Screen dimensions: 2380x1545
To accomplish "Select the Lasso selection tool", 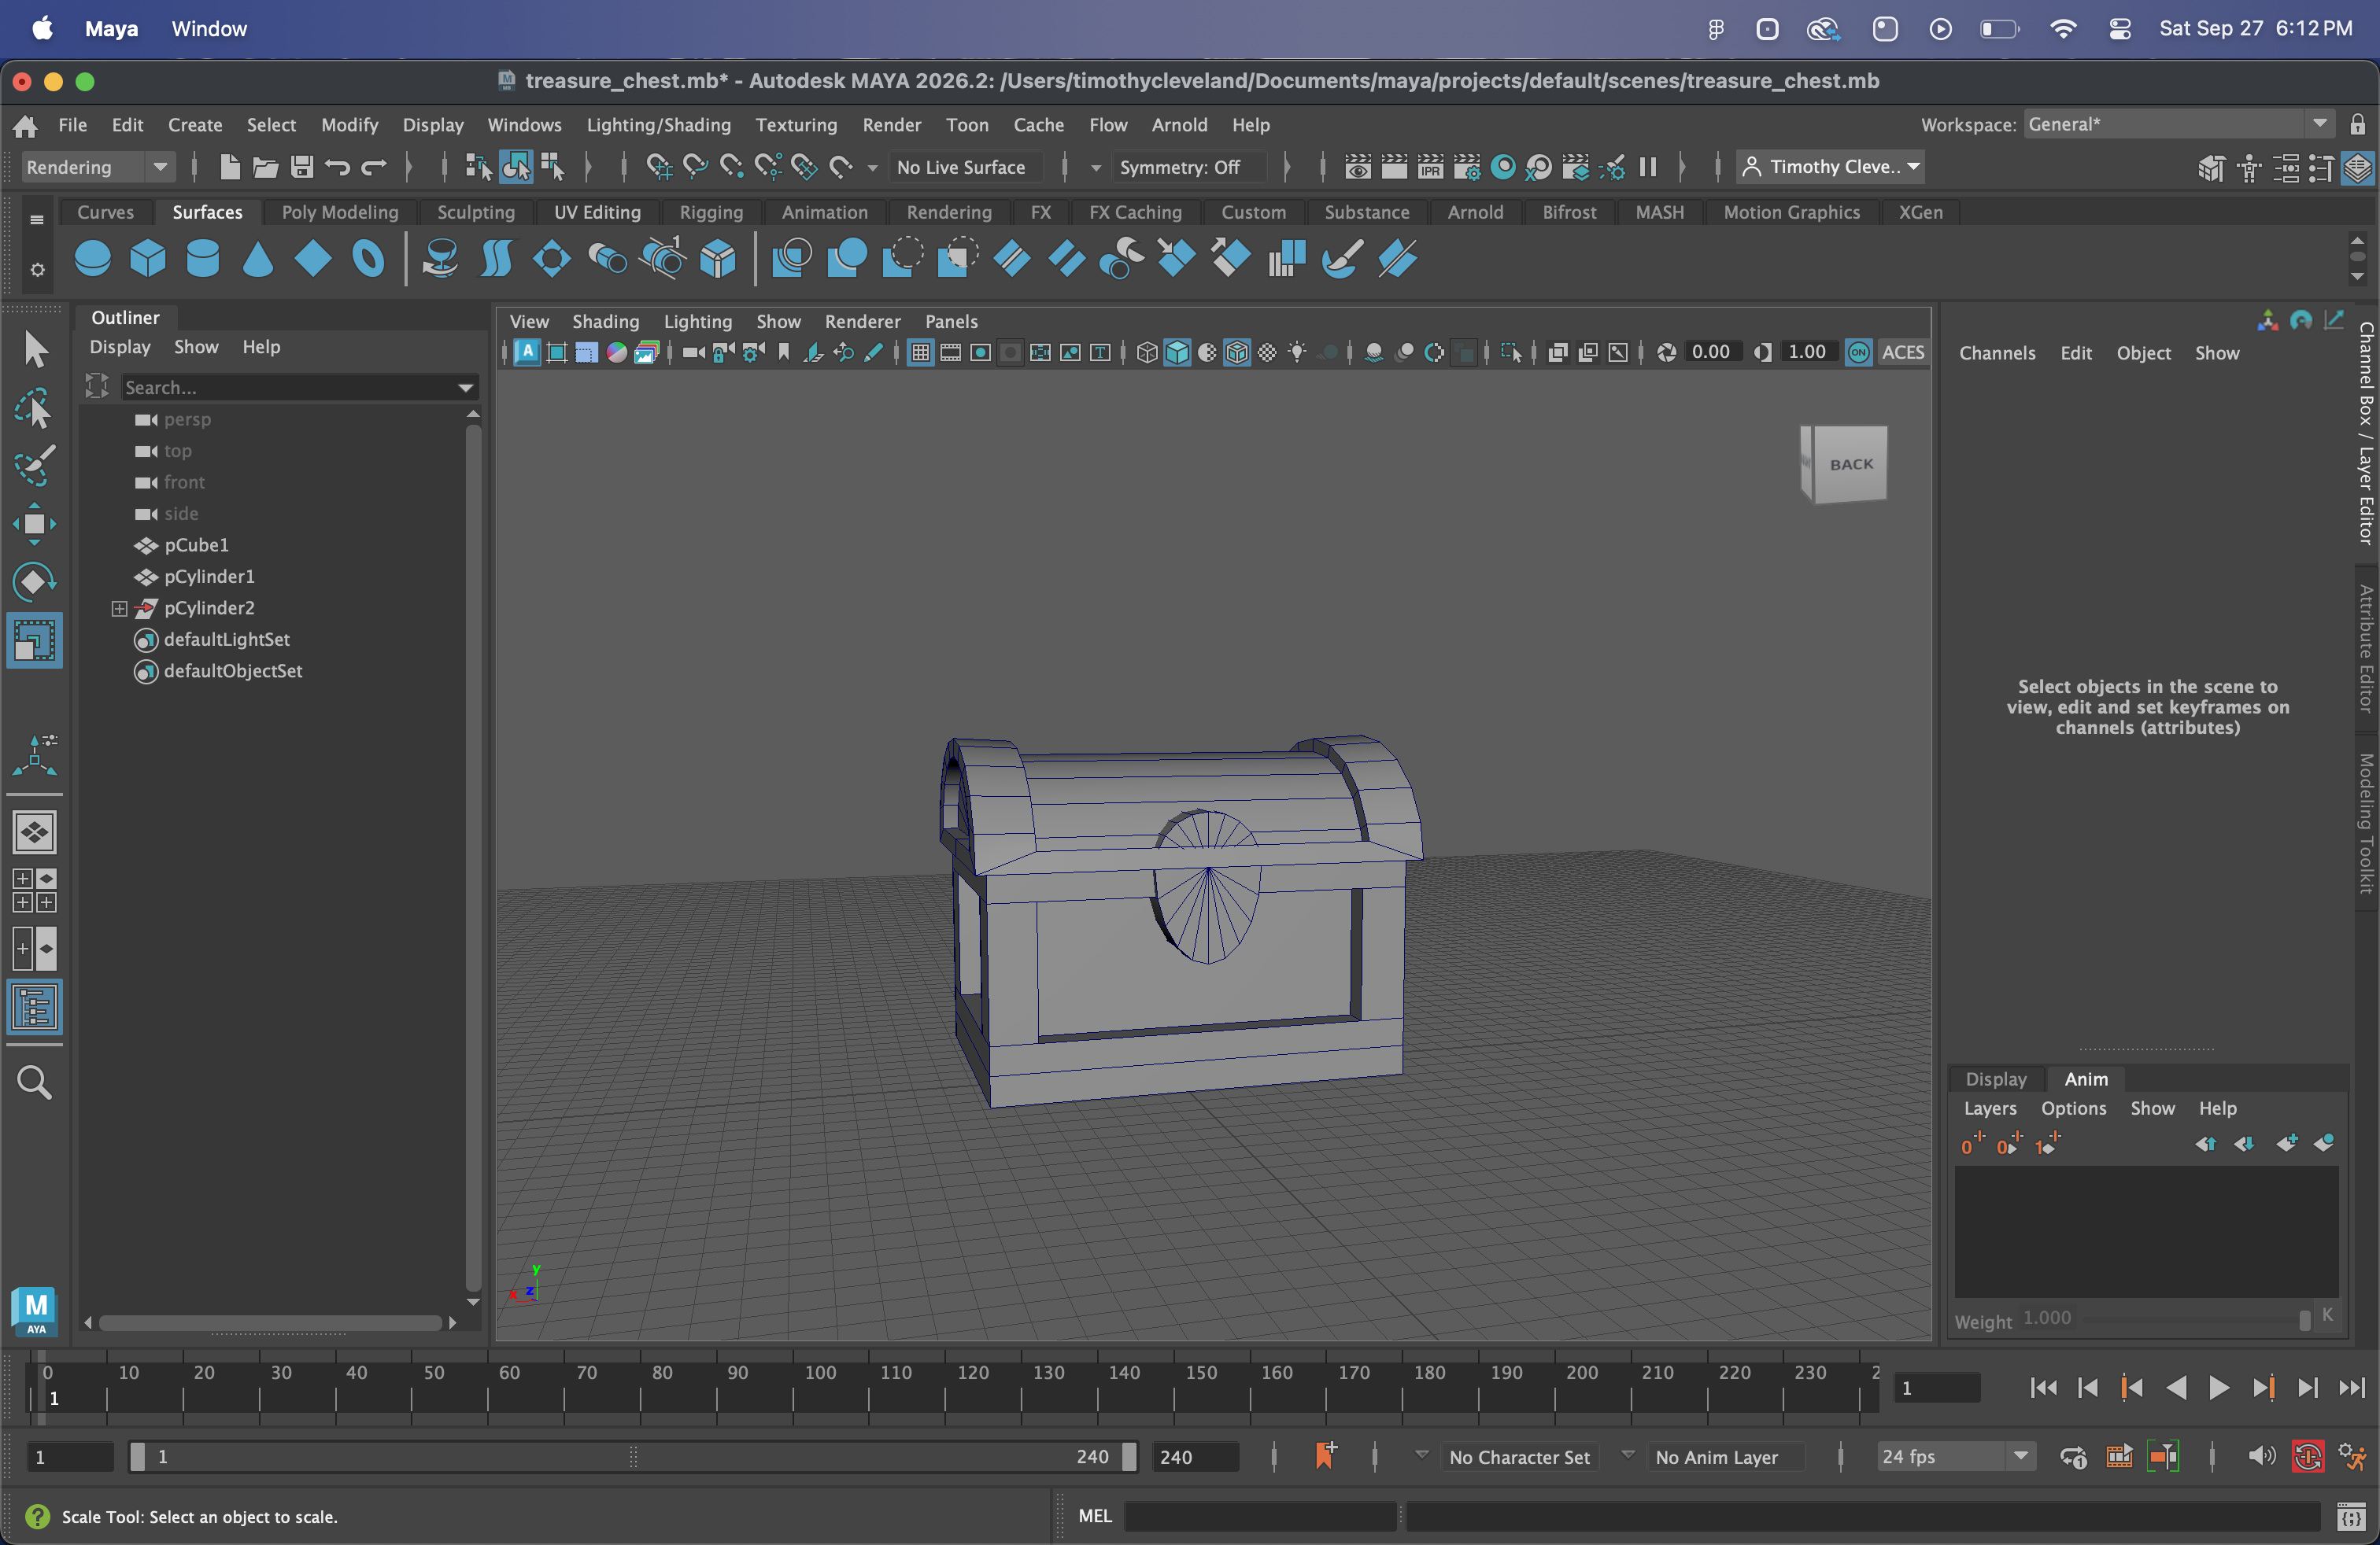I will (34, 409).
